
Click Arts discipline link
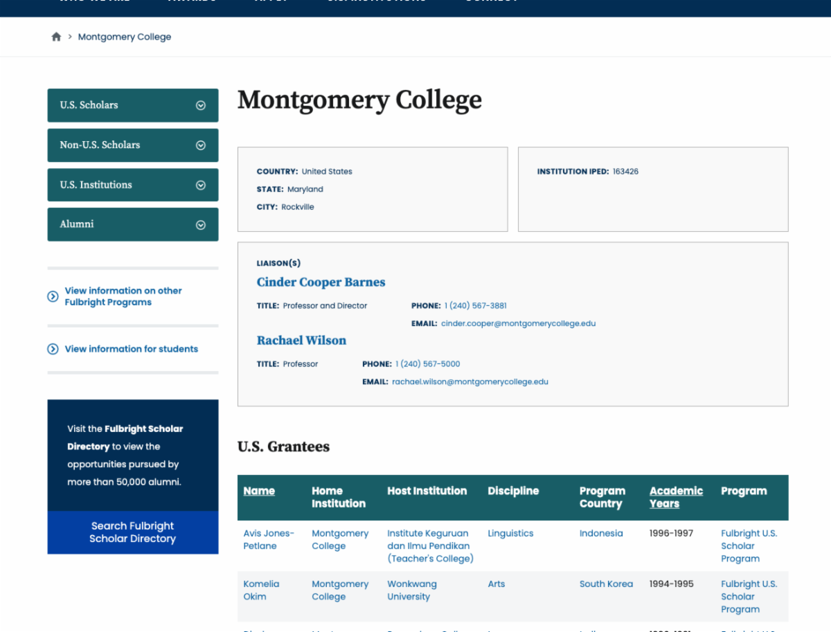(497, 584)
